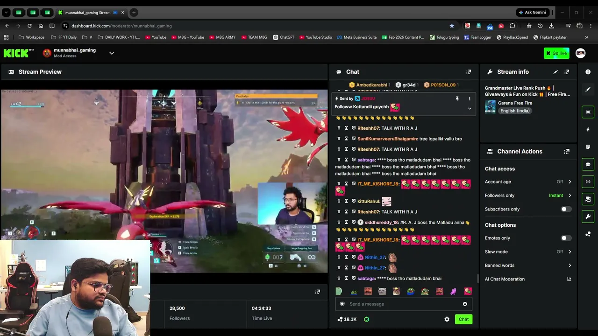Timeout kittuRahul using hourglass icon
Viewport: 598px width, 336px height.
tap(347, 201)
